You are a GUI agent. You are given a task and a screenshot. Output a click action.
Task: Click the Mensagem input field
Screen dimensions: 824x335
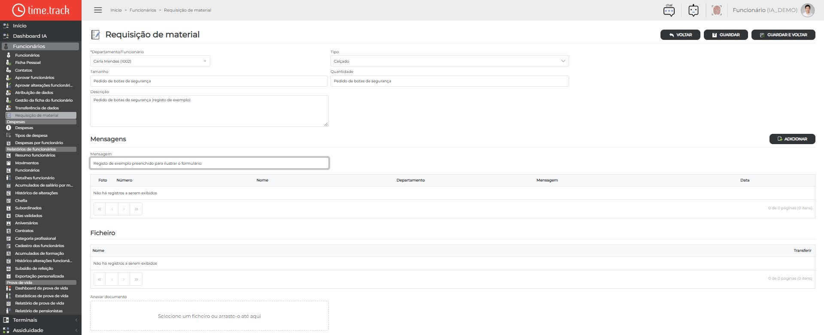(209, 163)
